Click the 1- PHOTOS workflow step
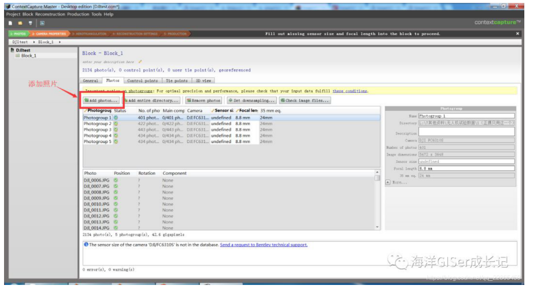Screen dimensions: 533x289 pos(18,33)
